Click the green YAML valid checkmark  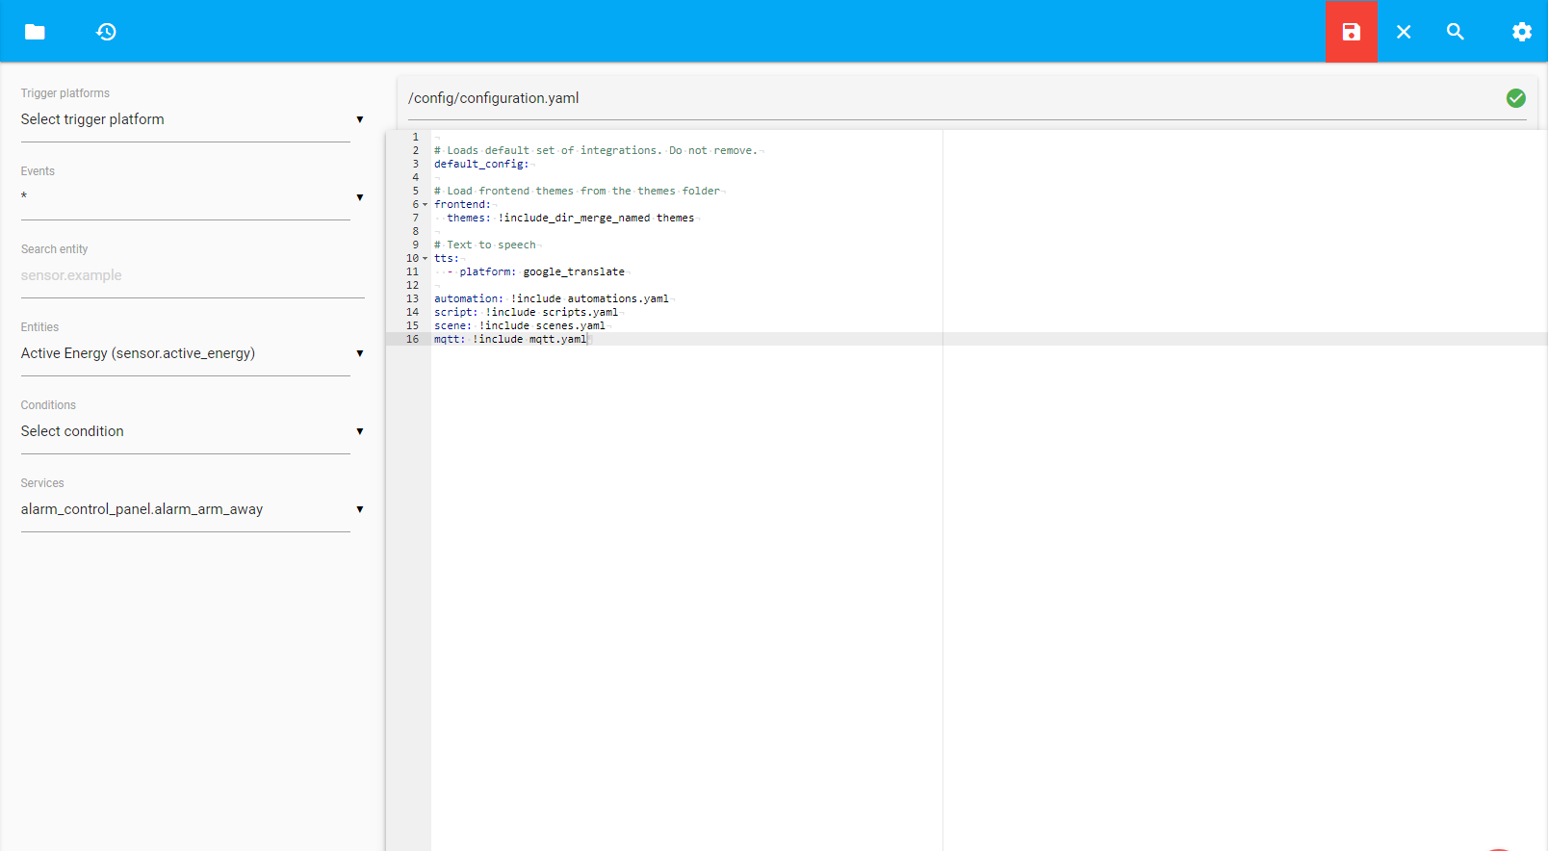(x=1516, y=98)
